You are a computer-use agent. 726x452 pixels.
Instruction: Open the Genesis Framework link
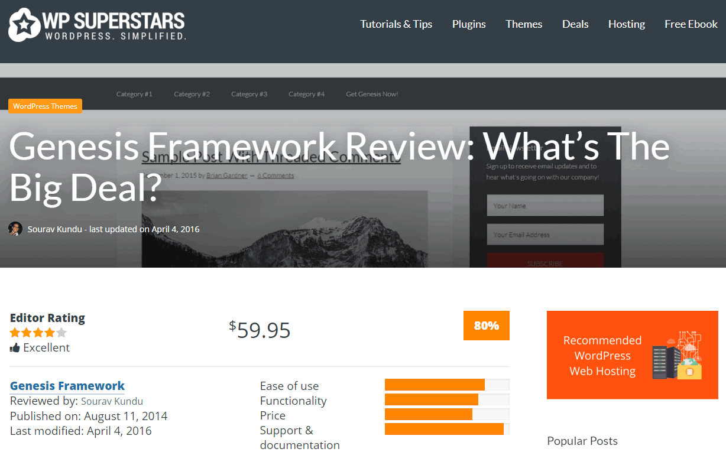point(67,386)
